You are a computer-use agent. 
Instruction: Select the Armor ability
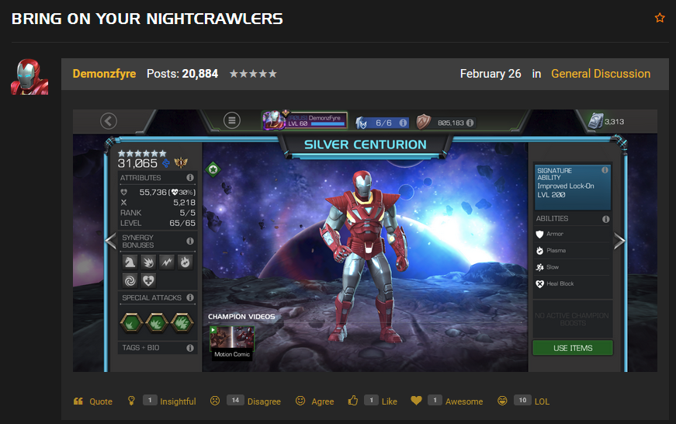(573, 234)
